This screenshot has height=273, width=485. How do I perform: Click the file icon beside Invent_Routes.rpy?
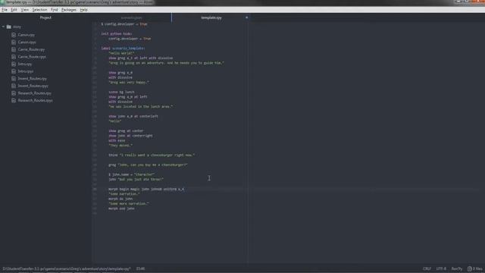tap(14, 79)
